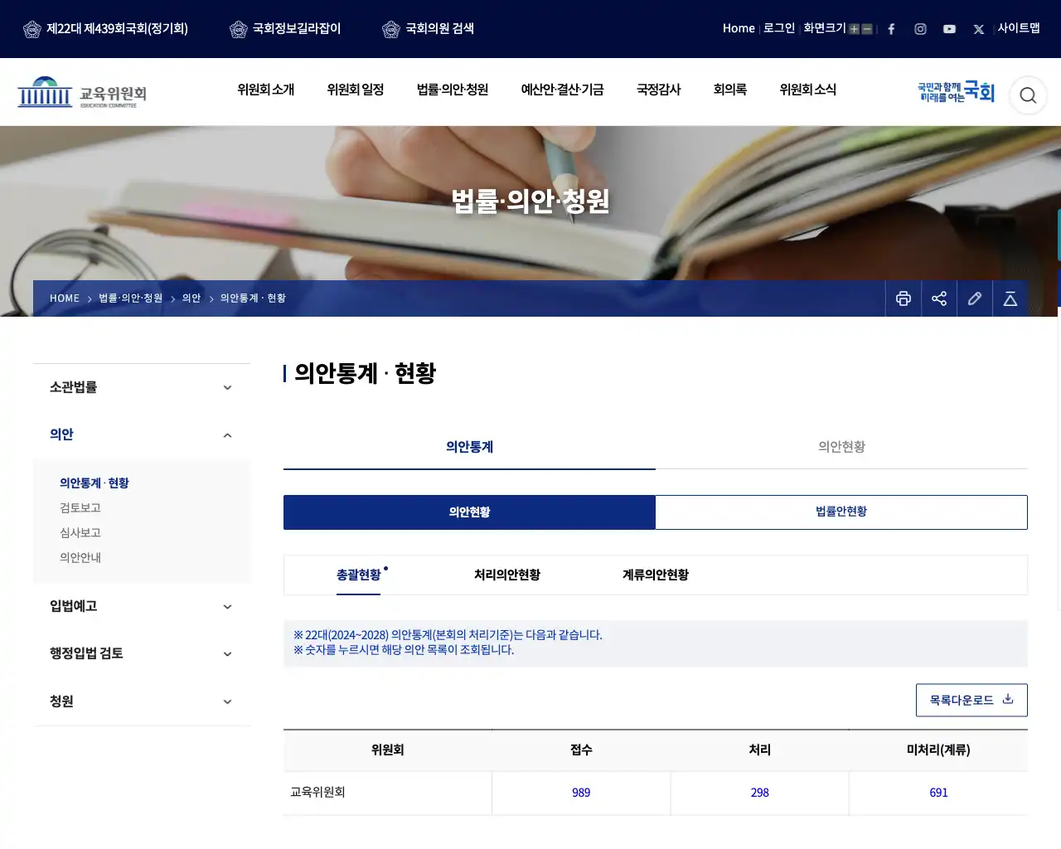Expand the 행정입법 검토 sidebar section
Screen dimensions: 1061x849
[x=142, y=653]
